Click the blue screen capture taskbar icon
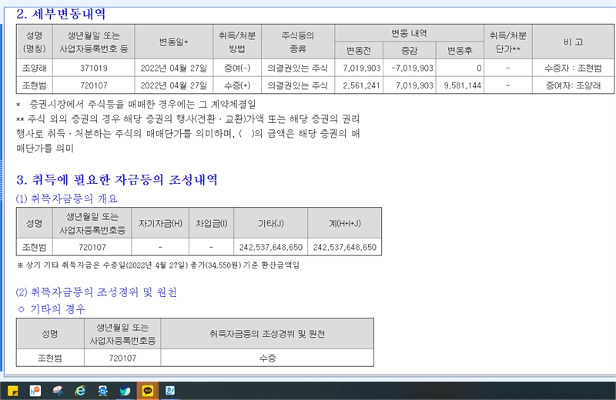 tap(102, 391)
